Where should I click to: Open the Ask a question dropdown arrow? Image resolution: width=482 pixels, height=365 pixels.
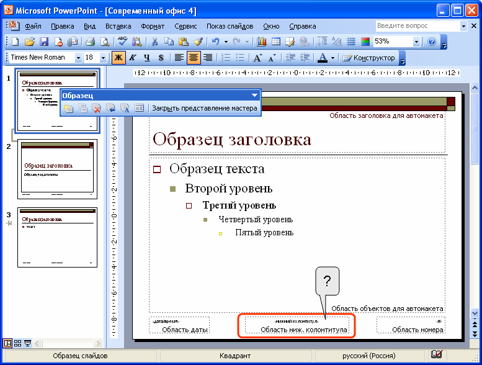(463, 26)
